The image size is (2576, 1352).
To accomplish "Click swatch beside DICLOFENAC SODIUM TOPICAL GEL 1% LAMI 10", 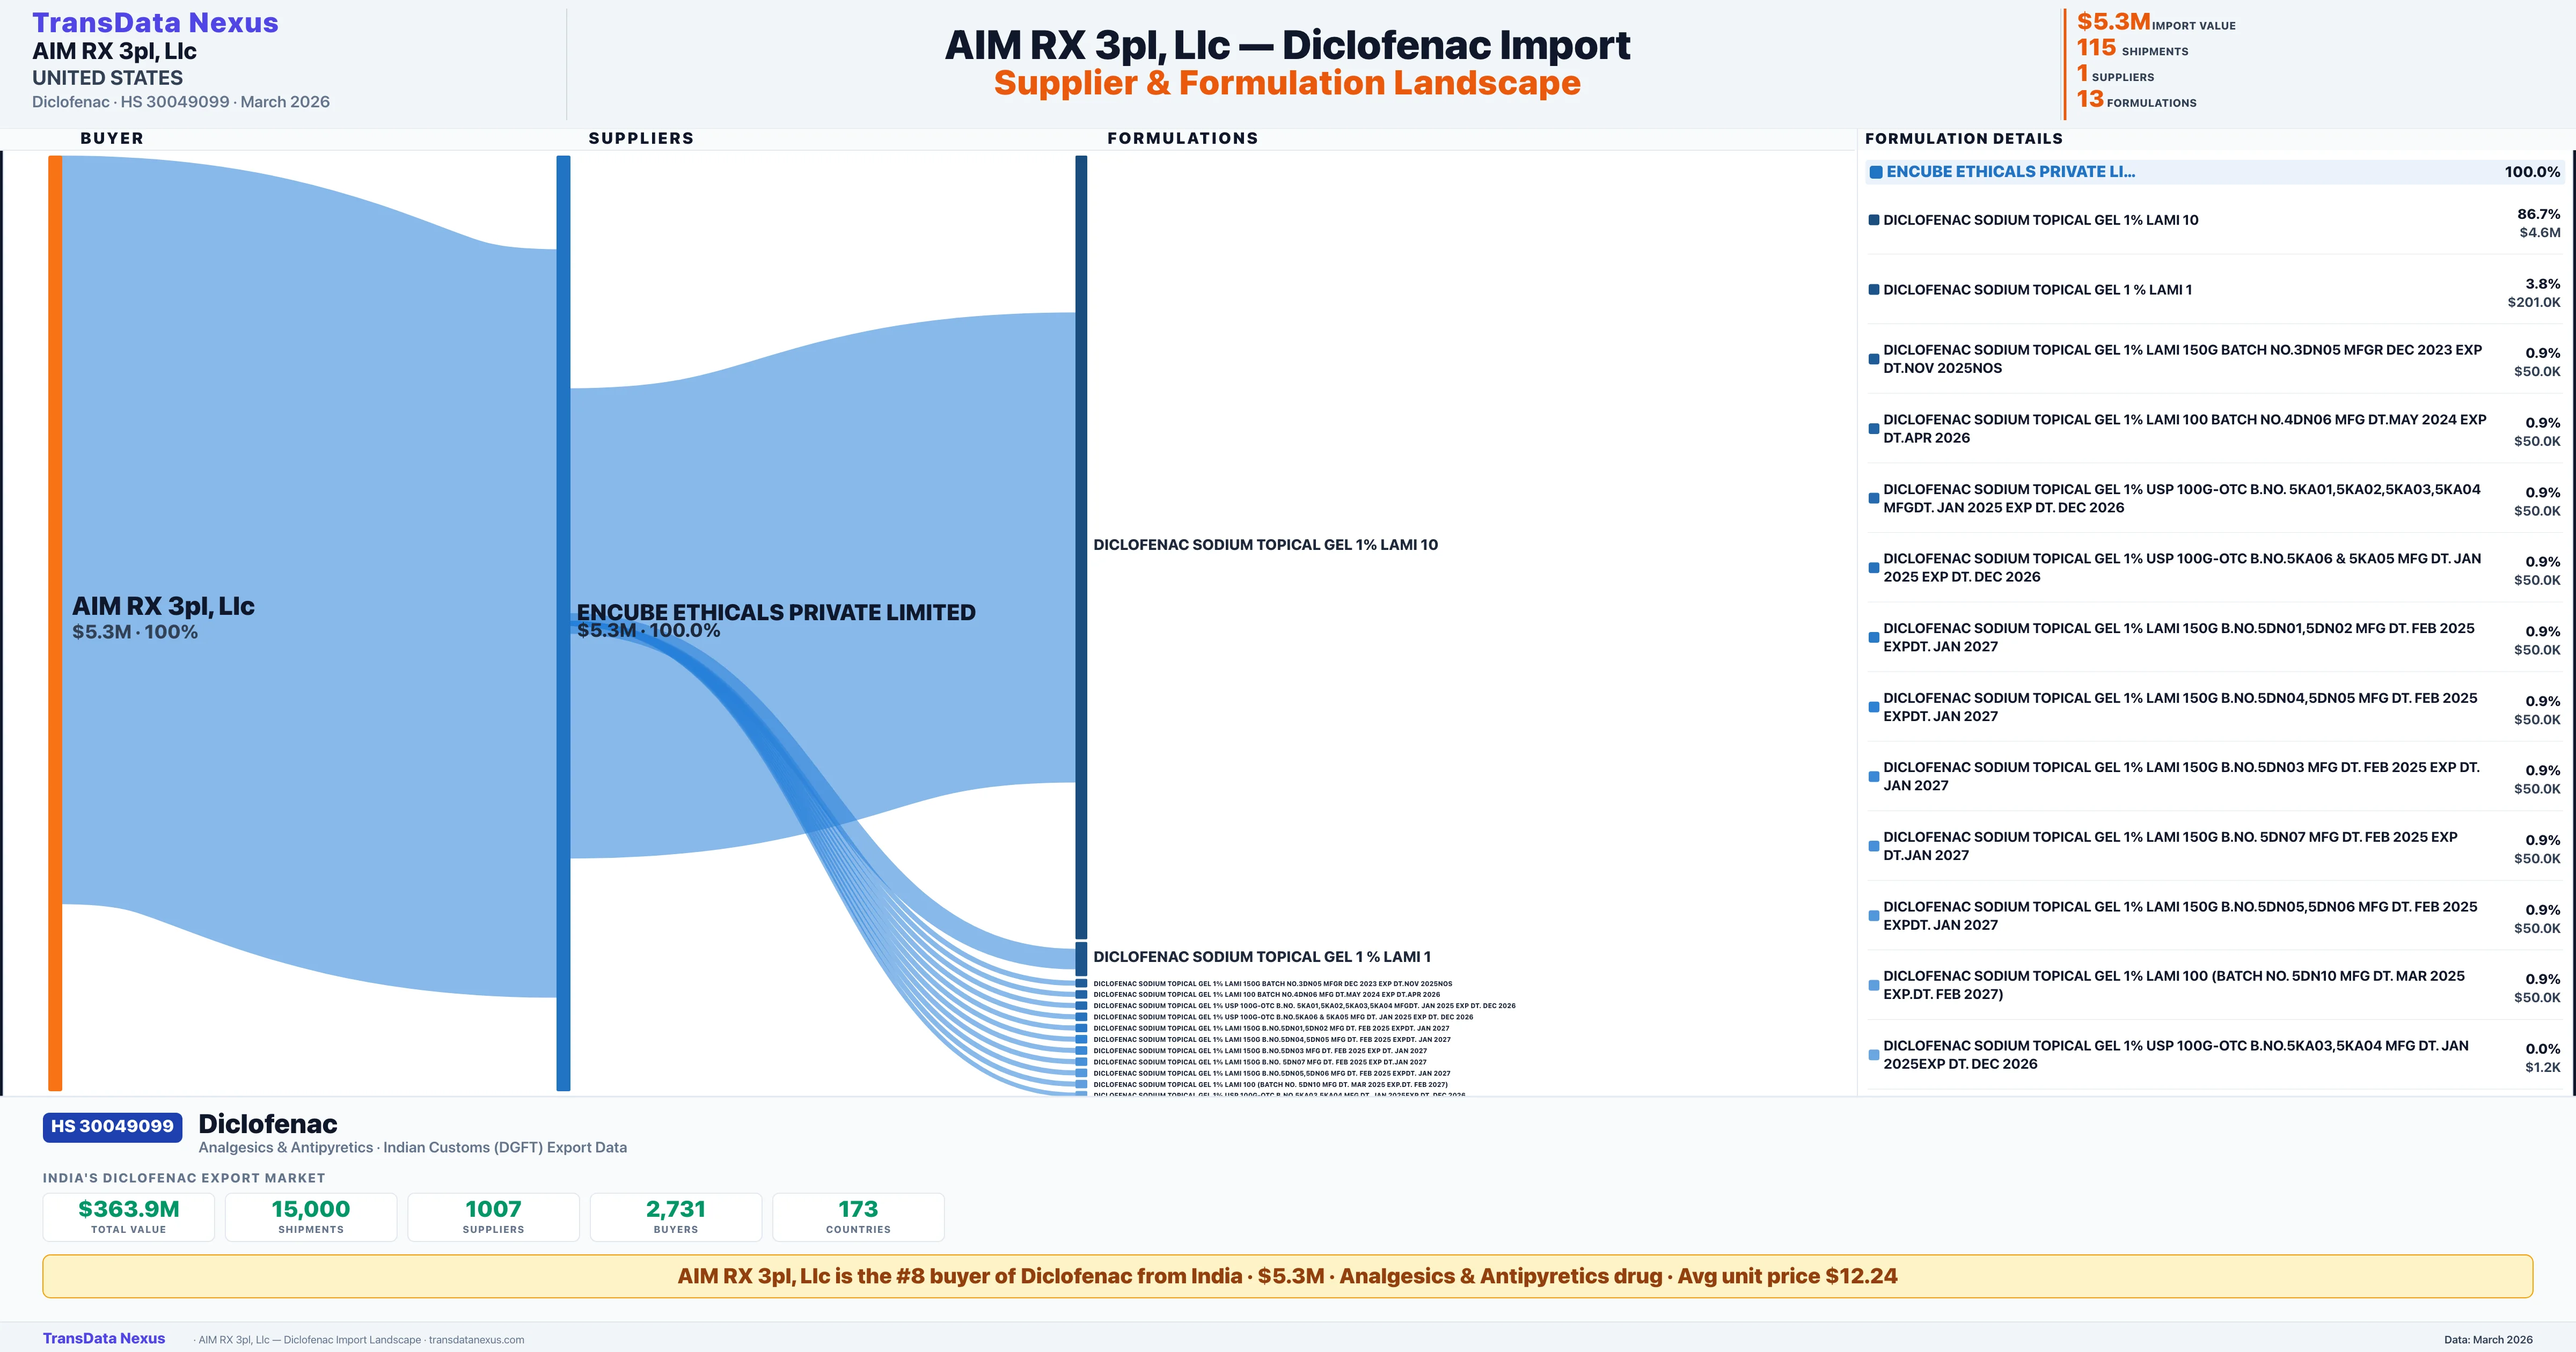I will coord(1873,220).
